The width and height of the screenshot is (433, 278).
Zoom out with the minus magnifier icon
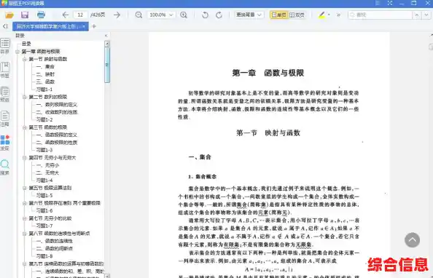coord(139,15)
